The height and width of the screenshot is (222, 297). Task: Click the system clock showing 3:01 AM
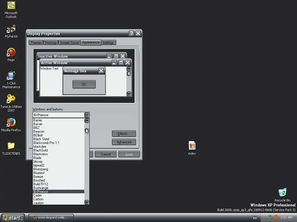[x=286, y=217]
